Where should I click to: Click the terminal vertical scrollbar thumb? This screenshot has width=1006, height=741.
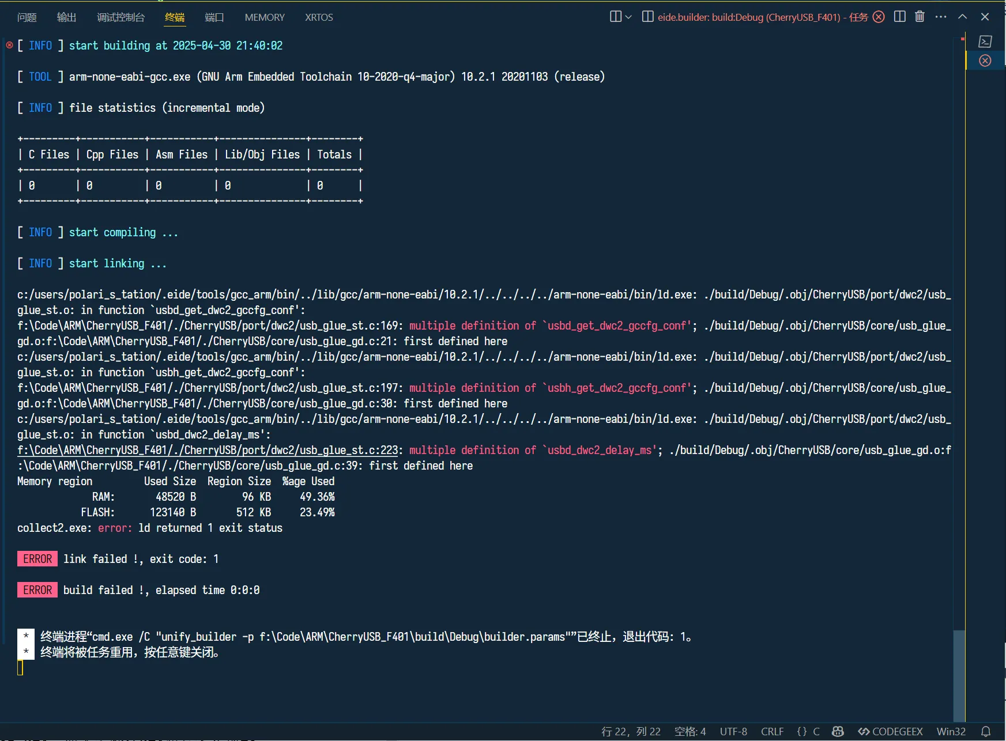[959, 675]
